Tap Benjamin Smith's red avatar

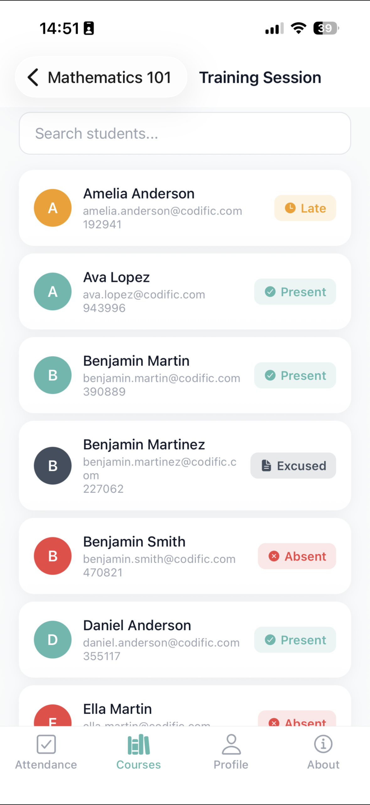[x=53, y=556]
